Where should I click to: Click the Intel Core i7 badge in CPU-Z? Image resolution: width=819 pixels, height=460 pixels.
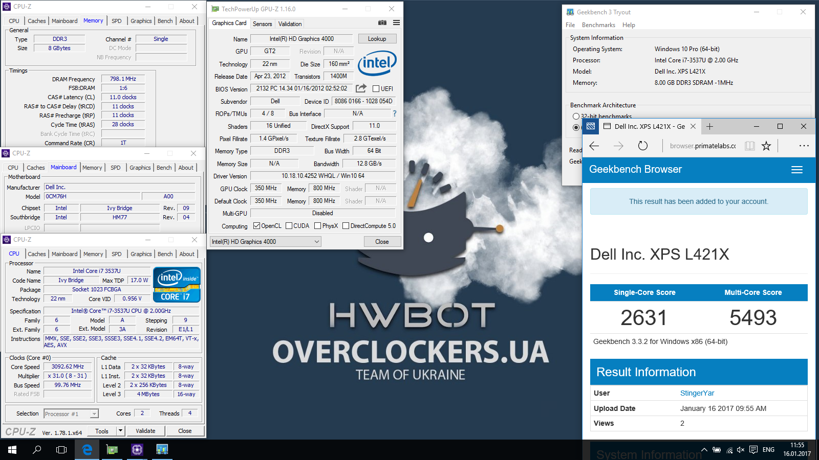coord(177,285)
